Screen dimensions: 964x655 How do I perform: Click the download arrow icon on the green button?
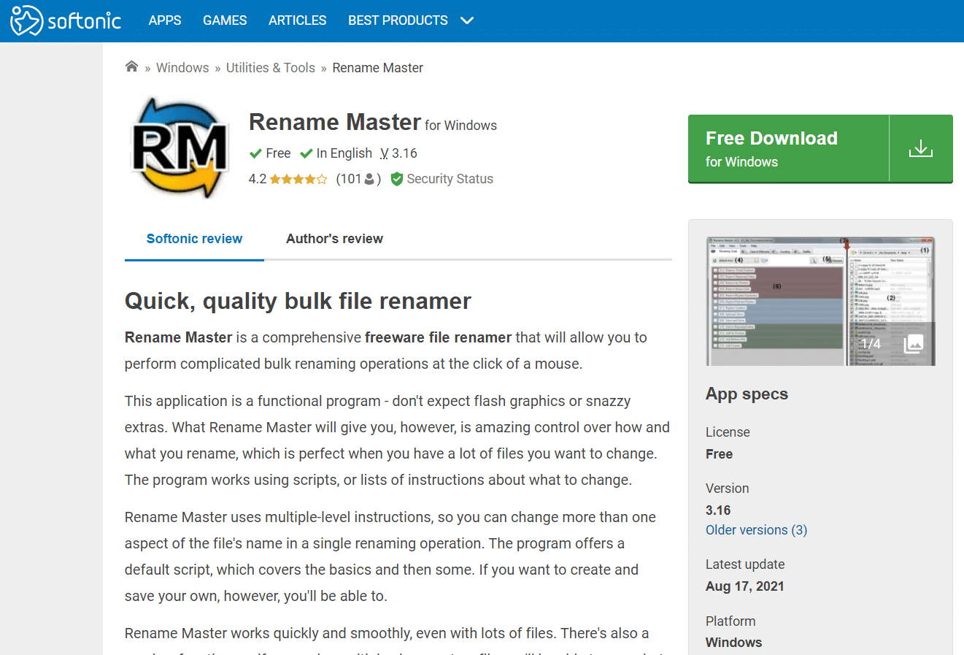tap(921, 148)
